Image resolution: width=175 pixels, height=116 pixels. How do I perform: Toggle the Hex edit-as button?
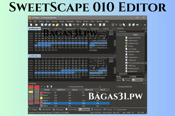109,25
